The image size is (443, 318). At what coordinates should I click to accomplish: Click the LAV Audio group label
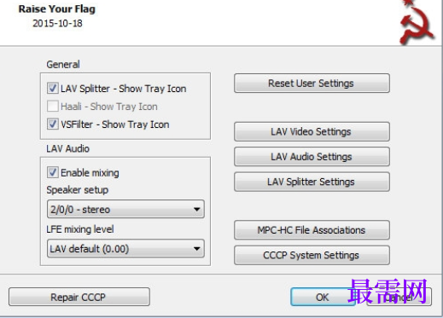pos(68,148)
